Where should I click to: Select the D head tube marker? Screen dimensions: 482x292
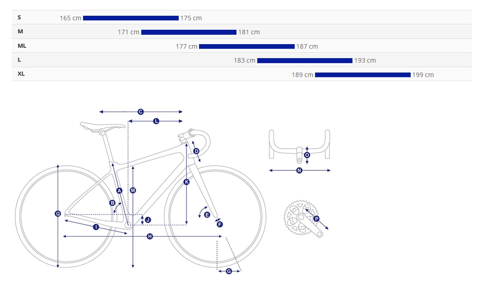(x=196, y=151)
